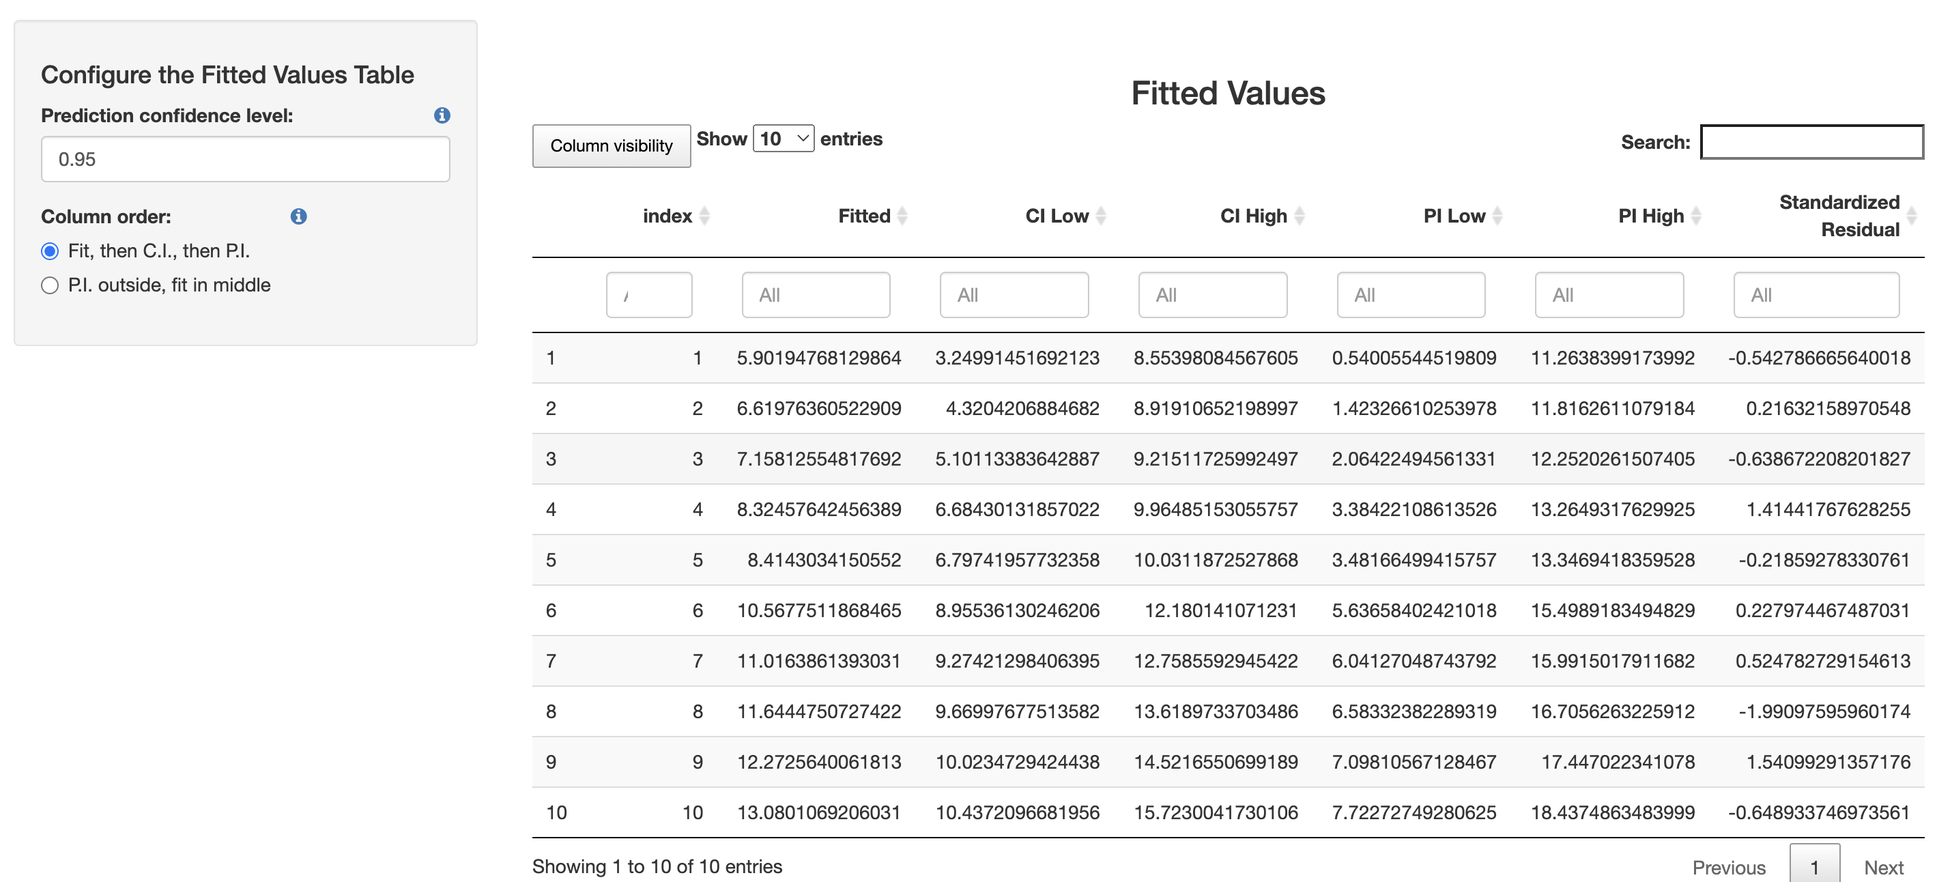Open the Show entries count dropdown
Viewport: 1937px width, 882px height.
point(783,139)
